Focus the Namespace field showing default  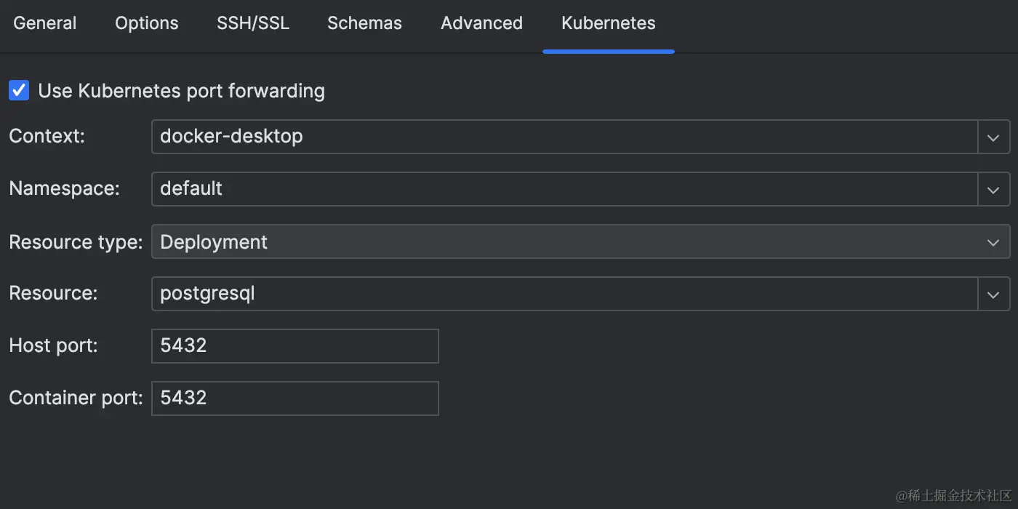(564, 189)
